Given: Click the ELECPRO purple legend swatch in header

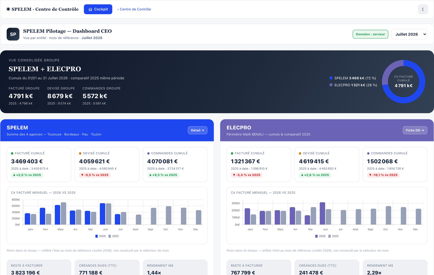Looking at the screenshot, I should point(331,85).
